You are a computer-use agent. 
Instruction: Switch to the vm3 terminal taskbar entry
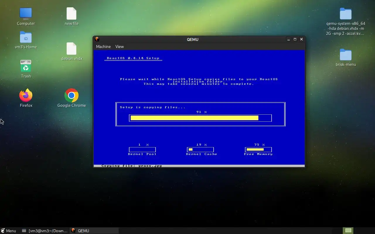click(x=45, y=231)
